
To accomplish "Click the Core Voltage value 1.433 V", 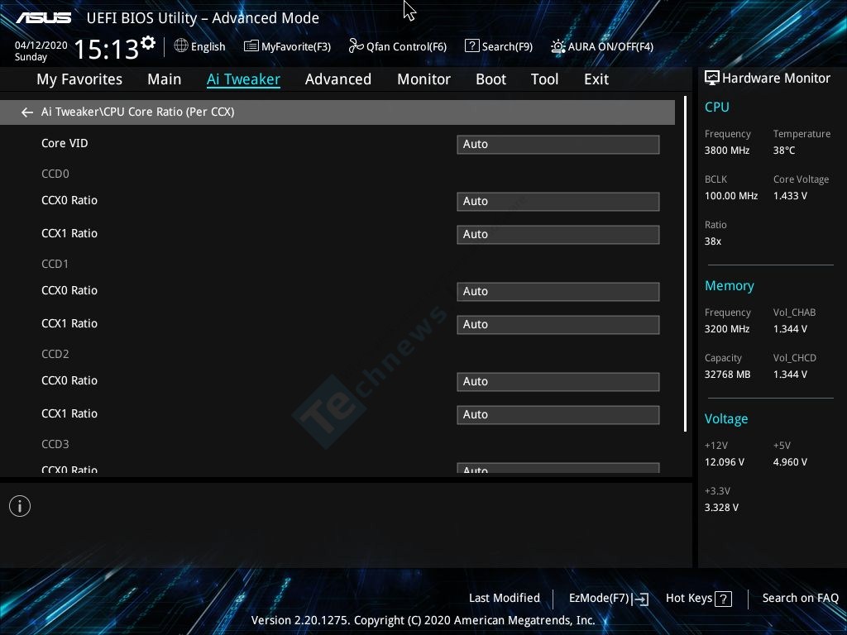I will 790,195.
